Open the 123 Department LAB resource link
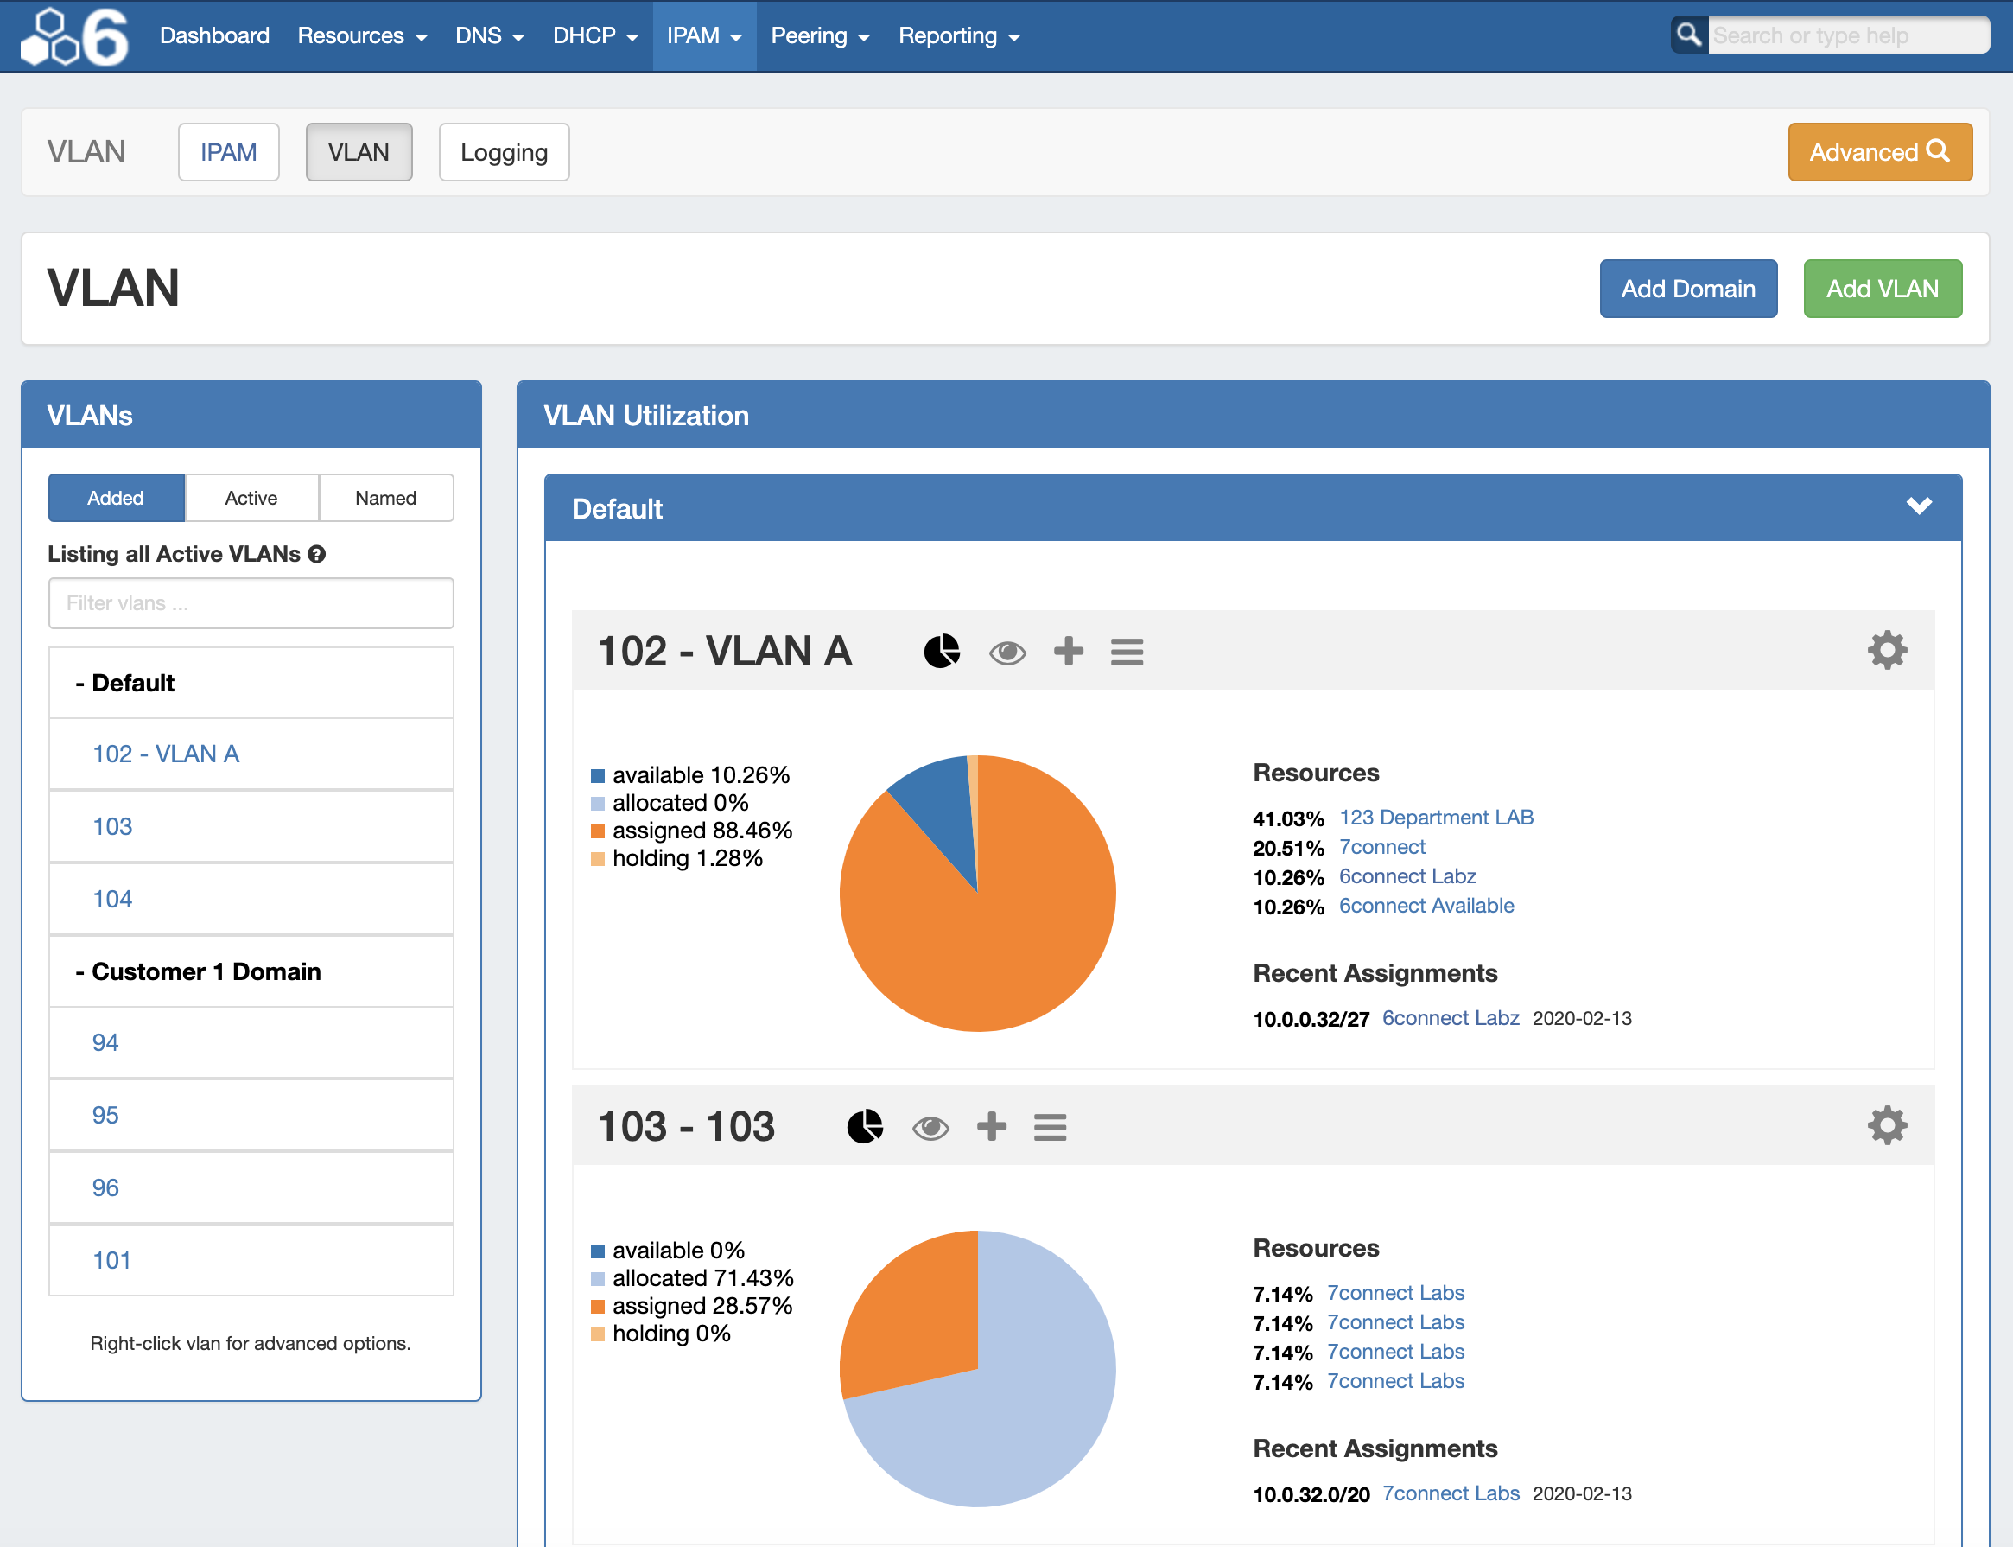 (1435, 818)
